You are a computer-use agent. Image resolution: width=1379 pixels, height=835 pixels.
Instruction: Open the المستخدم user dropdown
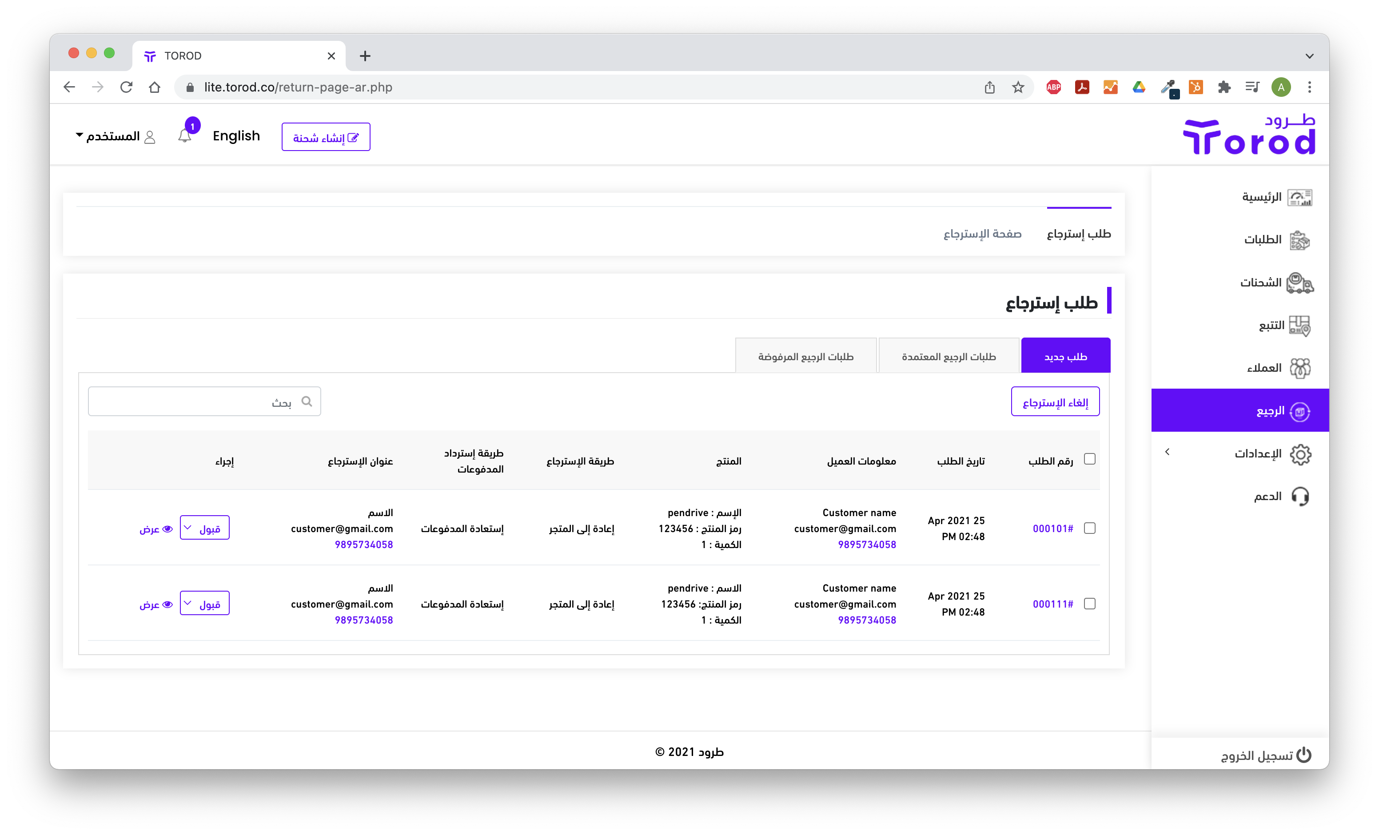(x=115, y=136)
